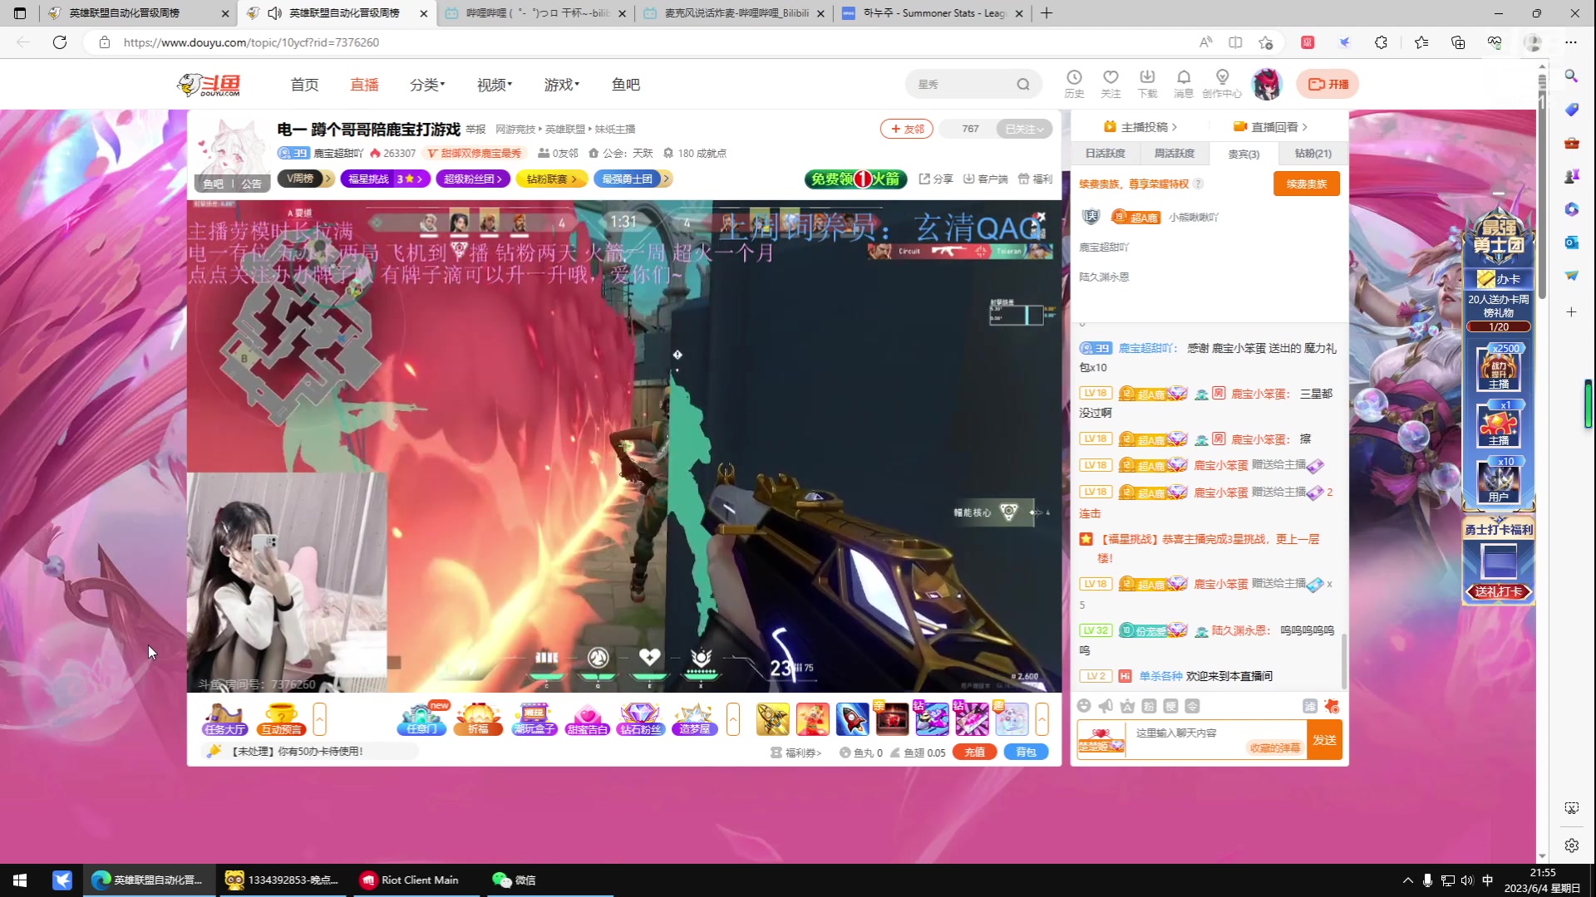Click the 免费领1火箭 banner
This screenshot has height=897, width=1596.
855,179
